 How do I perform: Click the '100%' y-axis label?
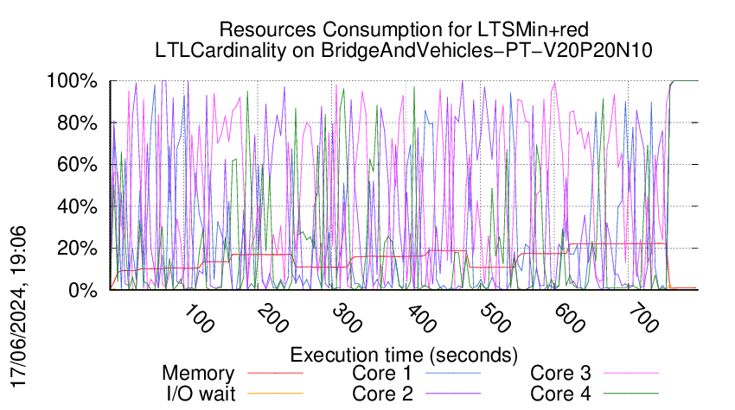tap(72, 81)
